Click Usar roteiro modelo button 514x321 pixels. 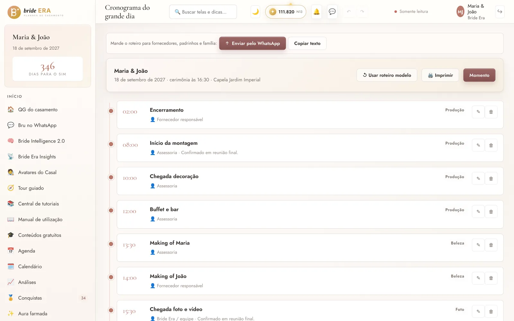click(387, 75)
